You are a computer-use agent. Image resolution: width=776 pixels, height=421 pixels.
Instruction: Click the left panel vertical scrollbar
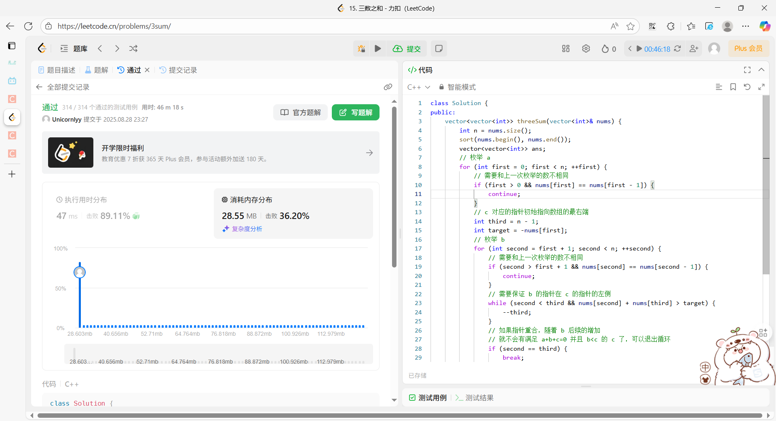click(394, 187)
